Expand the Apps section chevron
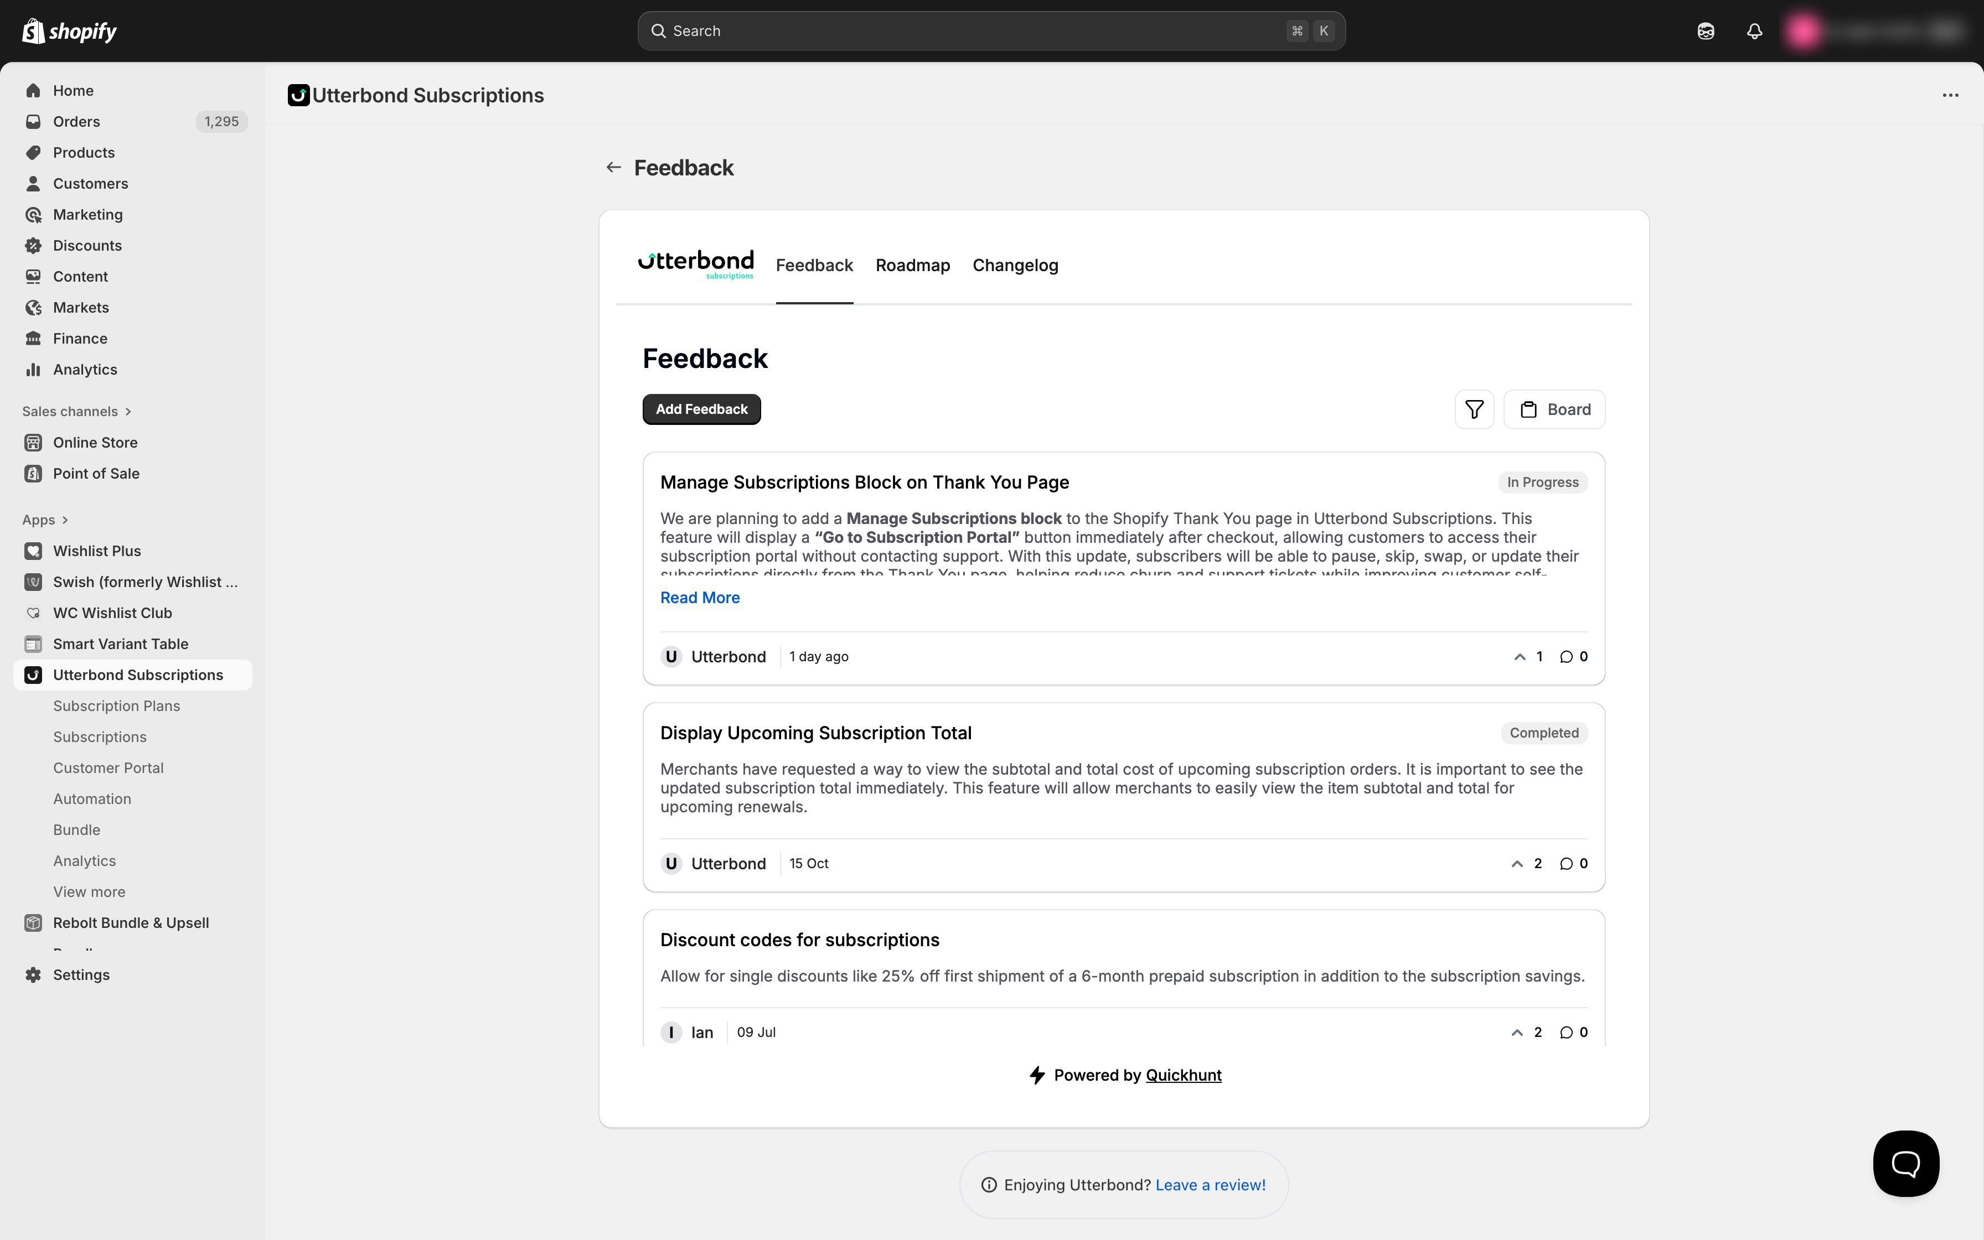 (65, 520)
